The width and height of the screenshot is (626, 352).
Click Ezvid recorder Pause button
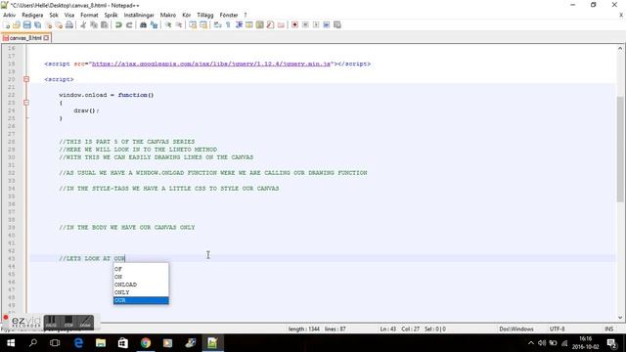point(51,322)
